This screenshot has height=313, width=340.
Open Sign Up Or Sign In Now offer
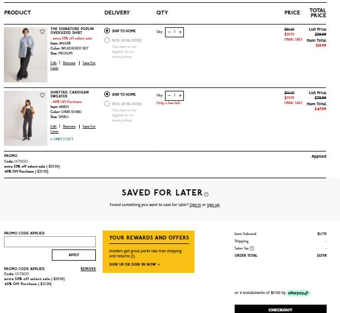click(x=134, y=264)
